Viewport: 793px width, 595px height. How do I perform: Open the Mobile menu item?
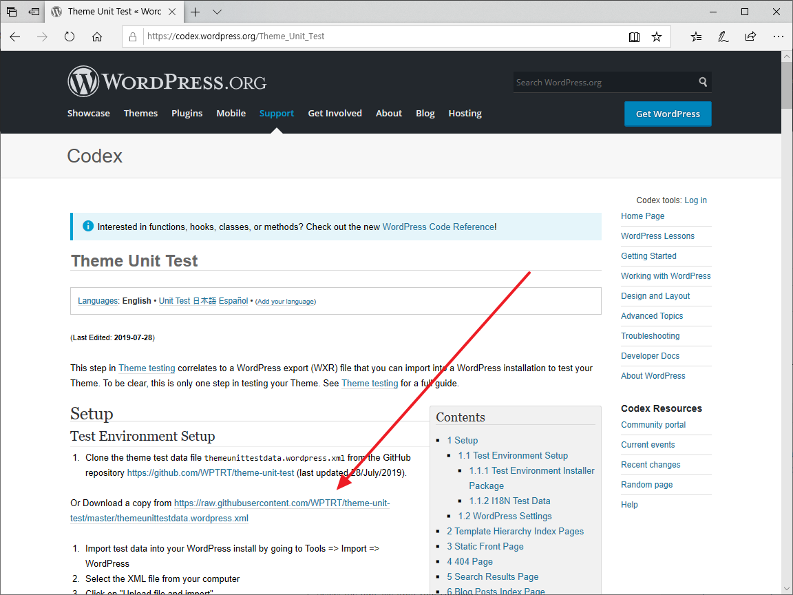(x=231, y=114)
